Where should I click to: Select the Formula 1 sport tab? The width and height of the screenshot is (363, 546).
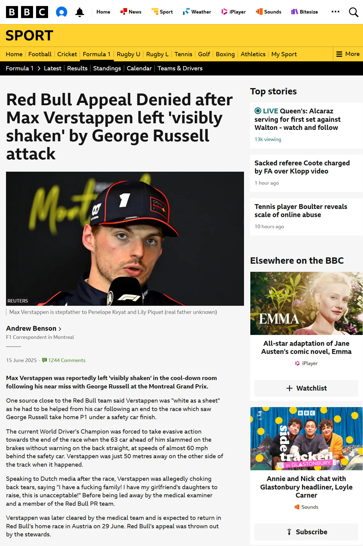point(97,54)
